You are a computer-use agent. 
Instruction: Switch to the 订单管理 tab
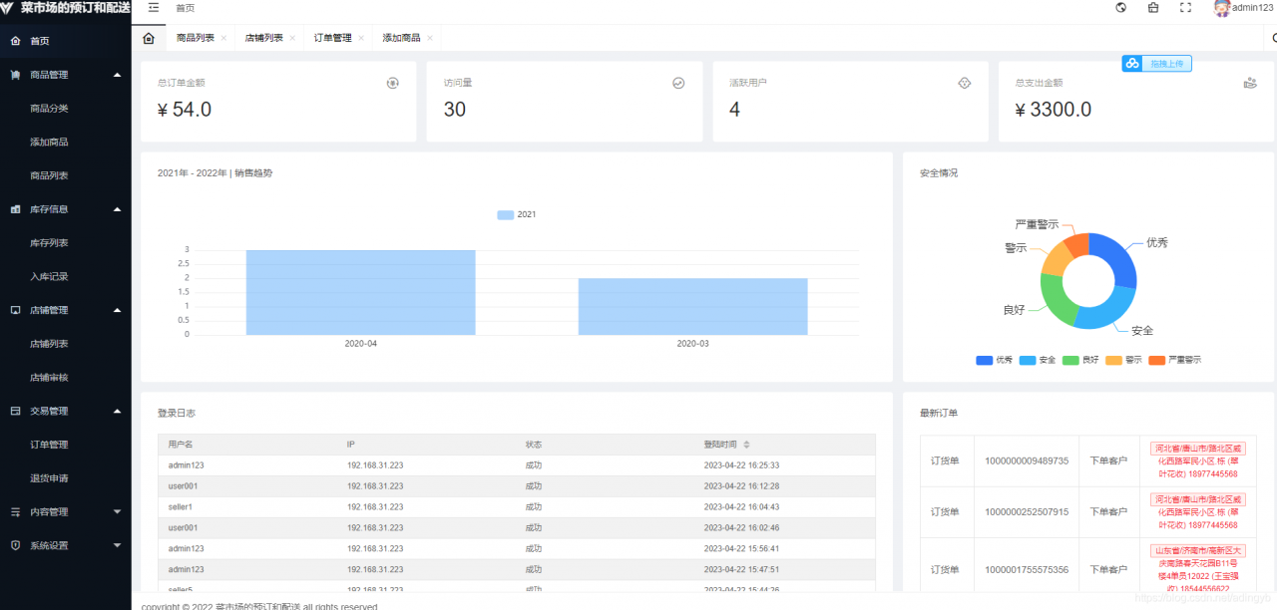click(x=332, y=38)
